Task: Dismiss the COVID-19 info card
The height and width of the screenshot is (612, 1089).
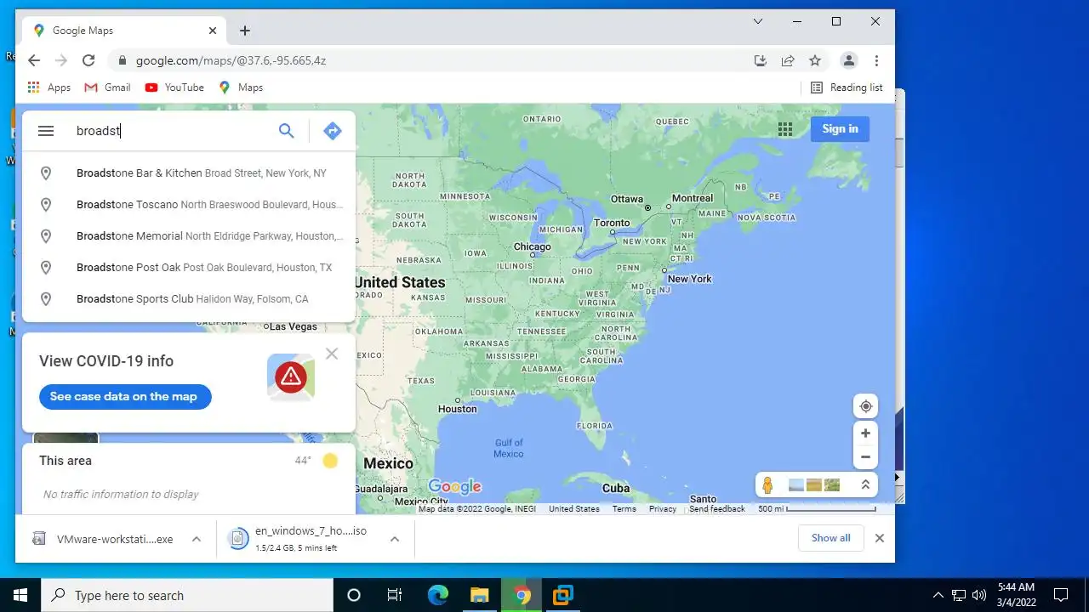Action: (x=332, y=354)
